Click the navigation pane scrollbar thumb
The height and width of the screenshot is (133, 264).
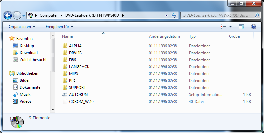53,55
